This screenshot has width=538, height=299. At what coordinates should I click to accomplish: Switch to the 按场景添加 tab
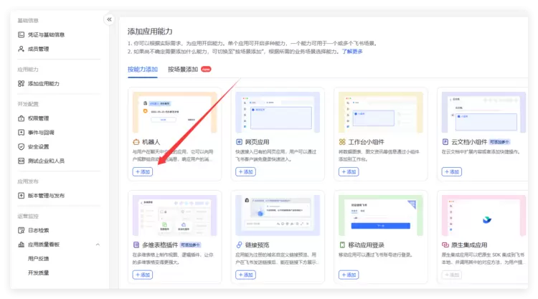183,70
